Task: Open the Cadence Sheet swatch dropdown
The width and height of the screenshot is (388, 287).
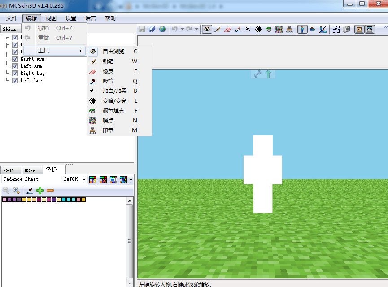Action: click(x=84, y=179)
